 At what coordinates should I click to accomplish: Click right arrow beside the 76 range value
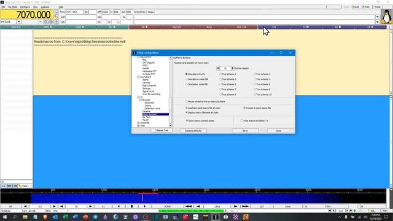tap(90, 206)
